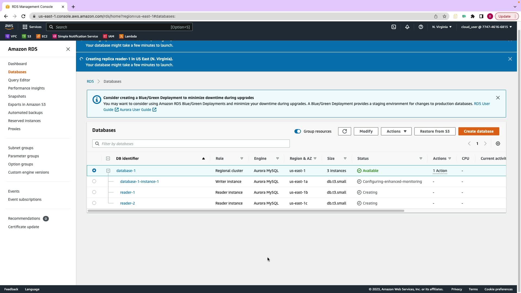Select the database-1 cluster radio button
Image resolution: width=521 pixels, height=293 pixels.
(x=94, y=170)
